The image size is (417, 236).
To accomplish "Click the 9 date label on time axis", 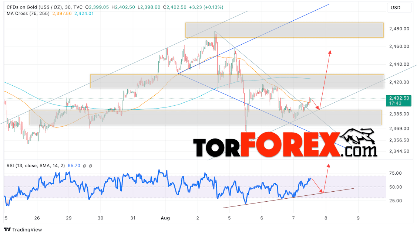I will 358,218.
